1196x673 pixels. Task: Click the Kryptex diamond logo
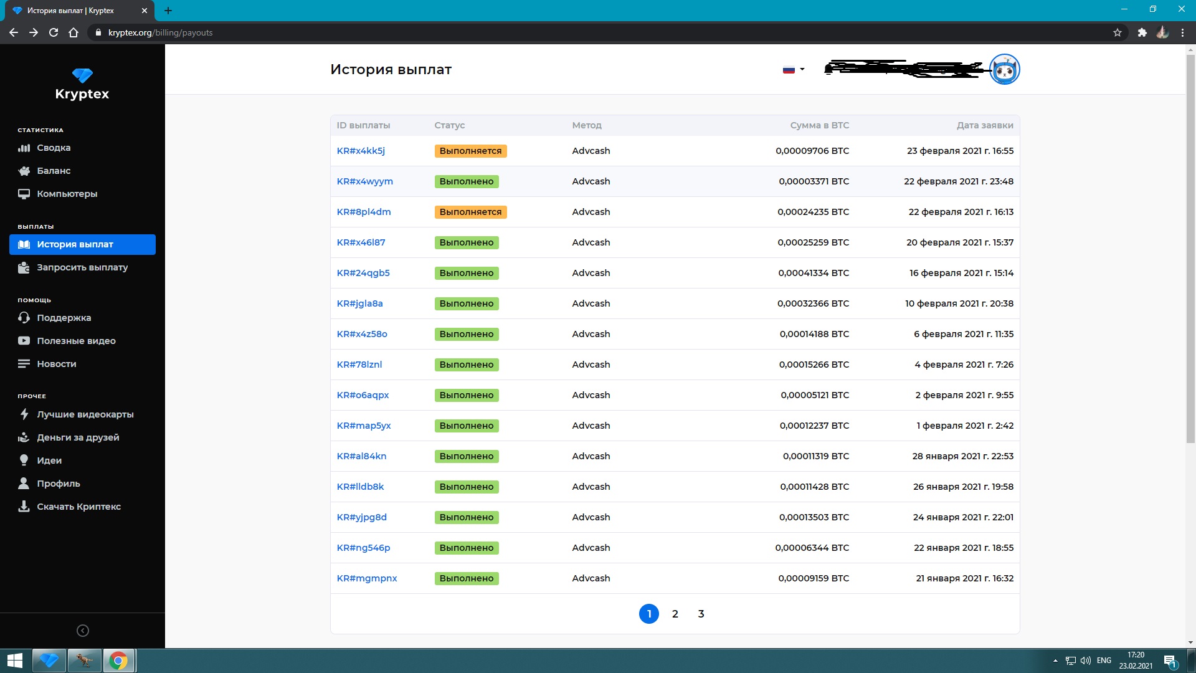82,76
